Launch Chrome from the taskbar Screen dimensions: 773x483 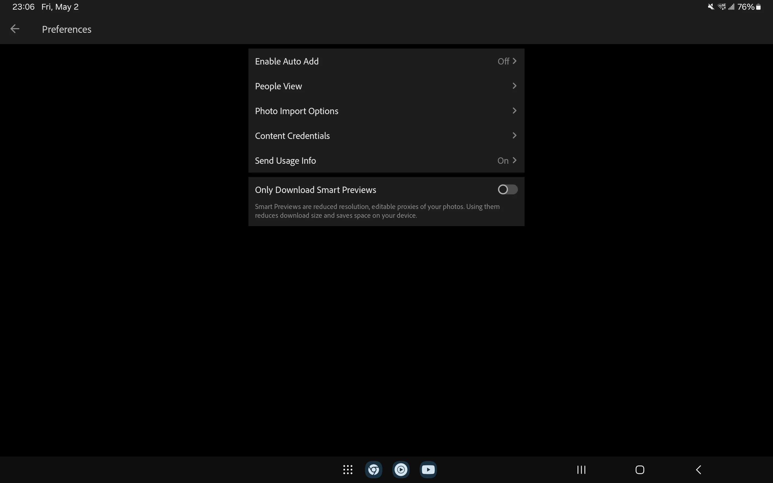374,469
